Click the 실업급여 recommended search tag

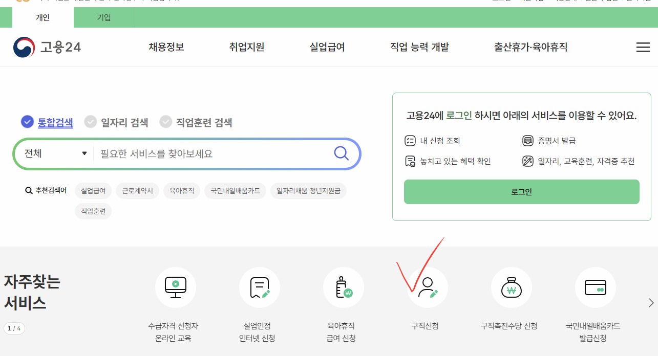[x=93, y=190]
